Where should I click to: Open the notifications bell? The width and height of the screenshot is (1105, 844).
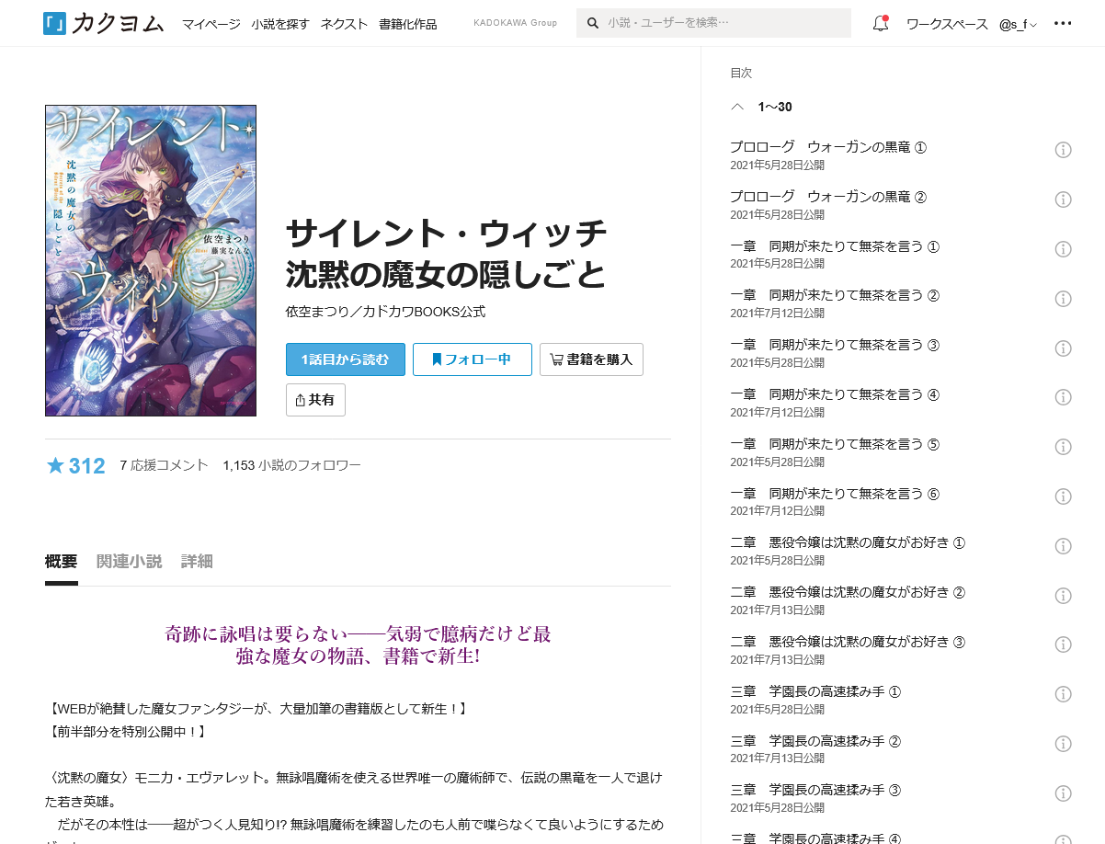pos(881,24)
